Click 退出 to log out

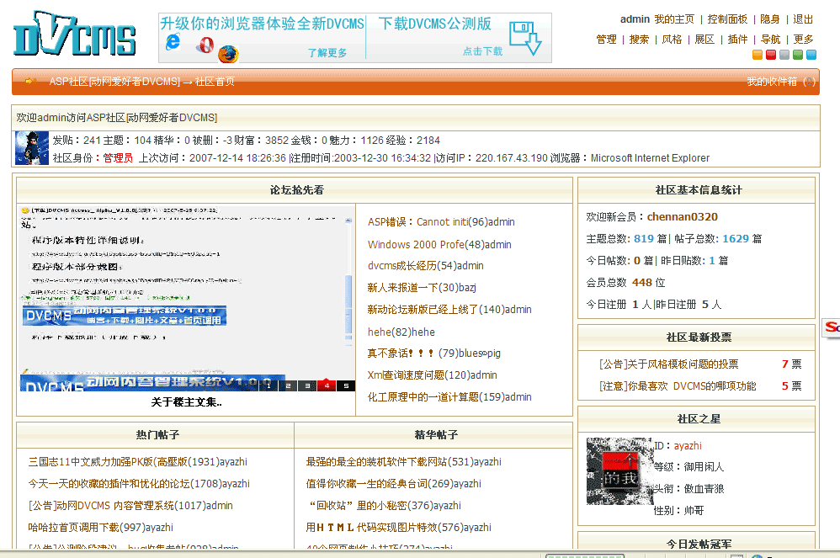coord(803,19)
